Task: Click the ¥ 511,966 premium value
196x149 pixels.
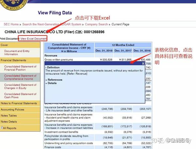Action: point(125,60)
